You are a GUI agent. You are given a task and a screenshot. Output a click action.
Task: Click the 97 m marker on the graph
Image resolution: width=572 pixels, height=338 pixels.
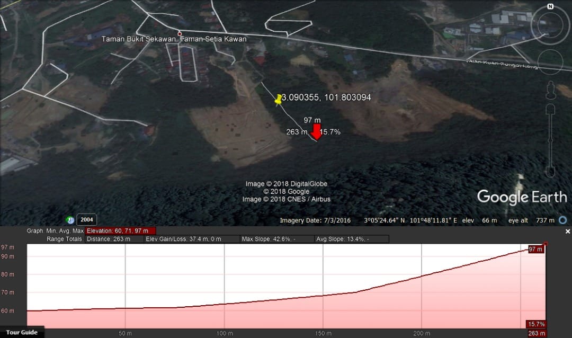(x=535, y=249)
